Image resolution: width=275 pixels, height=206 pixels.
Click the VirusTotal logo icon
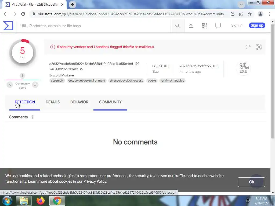8,26
